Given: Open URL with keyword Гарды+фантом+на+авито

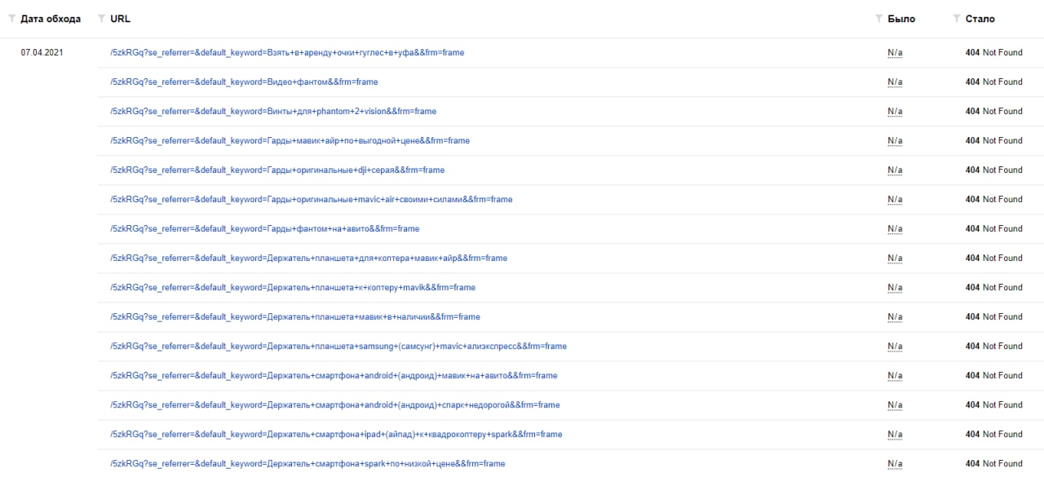Looking at the screenshot, I should tap(265, 228).
